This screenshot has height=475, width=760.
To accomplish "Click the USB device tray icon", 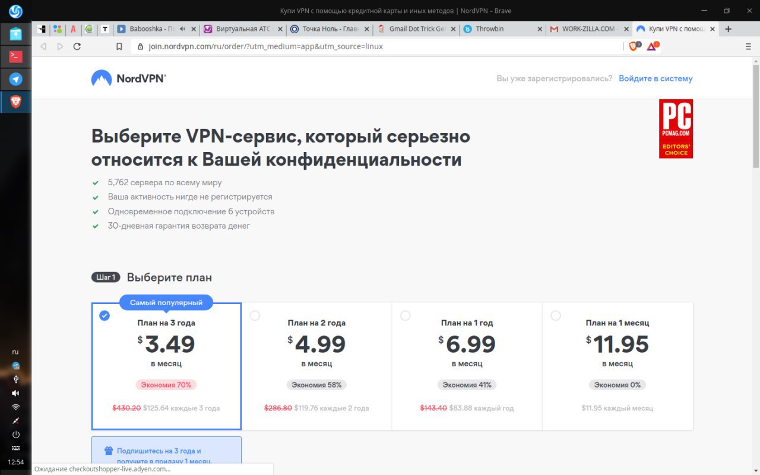I will [15, 379].
